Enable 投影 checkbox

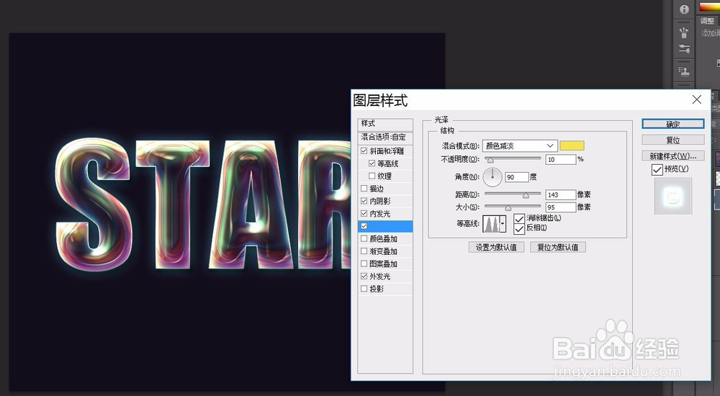(x=364, y=289)
